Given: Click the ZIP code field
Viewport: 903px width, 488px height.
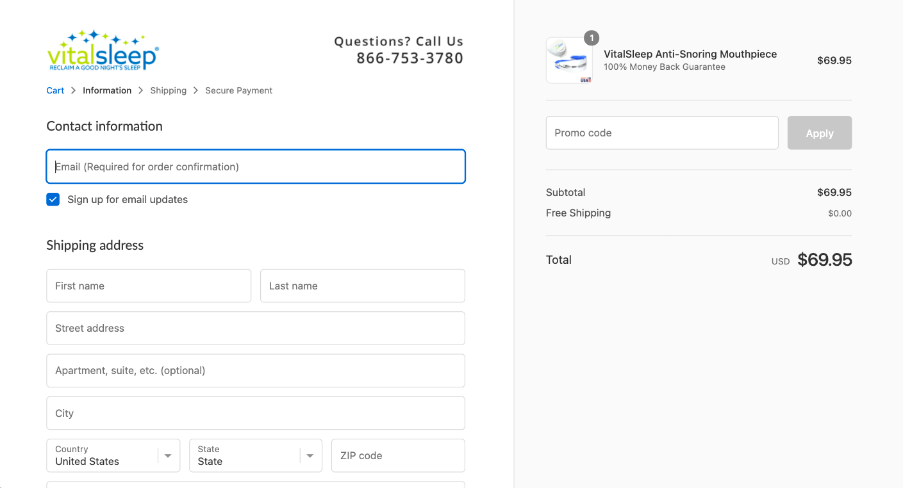Looking at the screenshot, I should [398, 455].
